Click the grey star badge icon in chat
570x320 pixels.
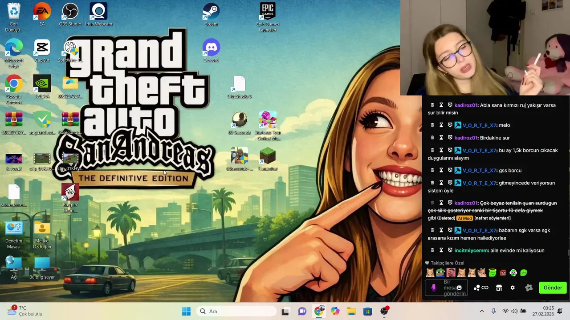(529, 288)
